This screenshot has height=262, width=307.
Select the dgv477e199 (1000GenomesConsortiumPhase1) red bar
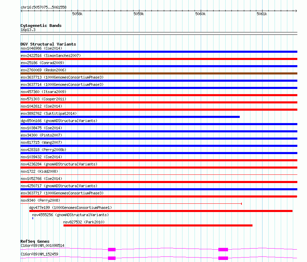[161, 211]
